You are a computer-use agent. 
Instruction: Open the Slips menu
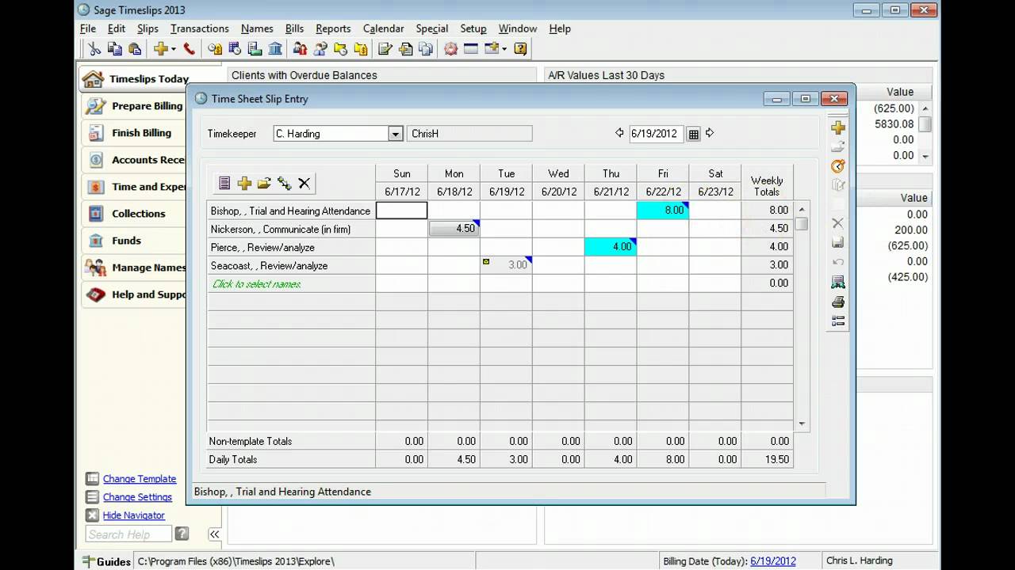click(x=147, y=28)
